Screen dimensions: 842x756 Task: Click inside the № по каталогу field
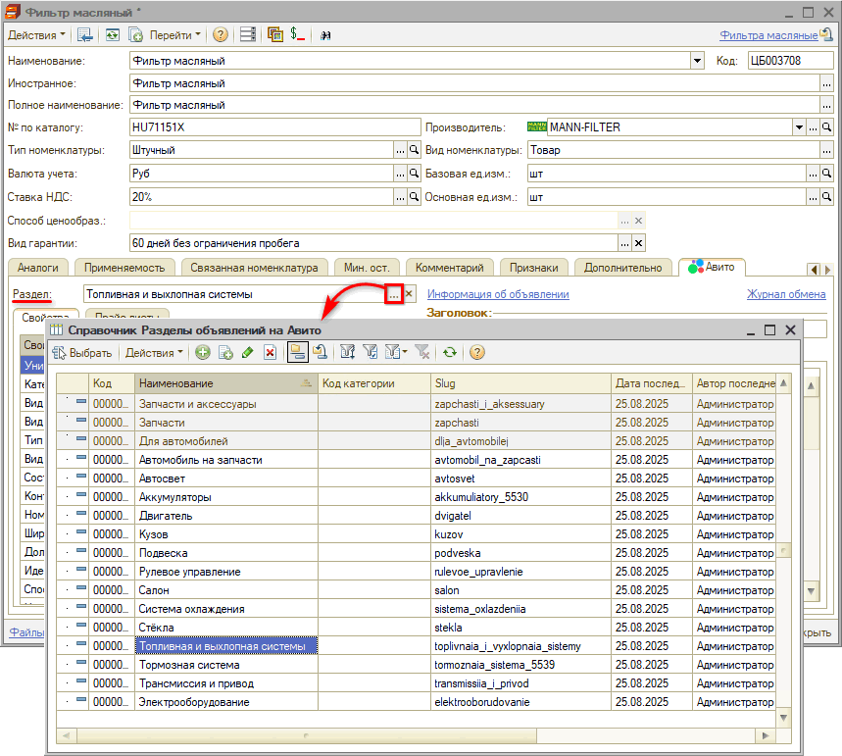tap(274, 127)
